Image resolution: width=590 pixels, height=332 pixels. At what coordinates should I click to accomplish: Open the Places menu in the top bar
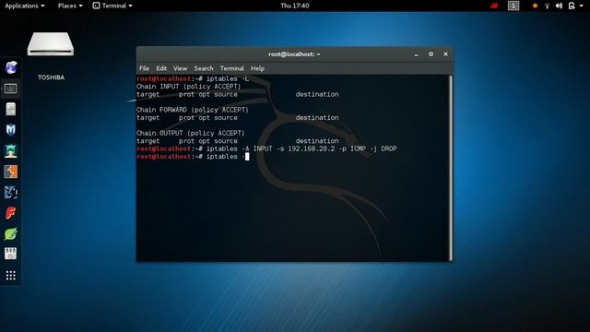coord(70,6)
